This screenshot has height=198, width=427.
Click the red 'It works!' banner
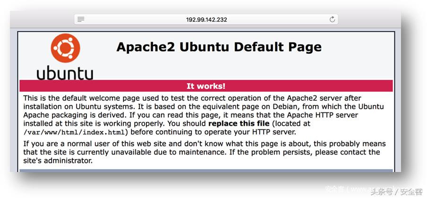pos(206,86)
